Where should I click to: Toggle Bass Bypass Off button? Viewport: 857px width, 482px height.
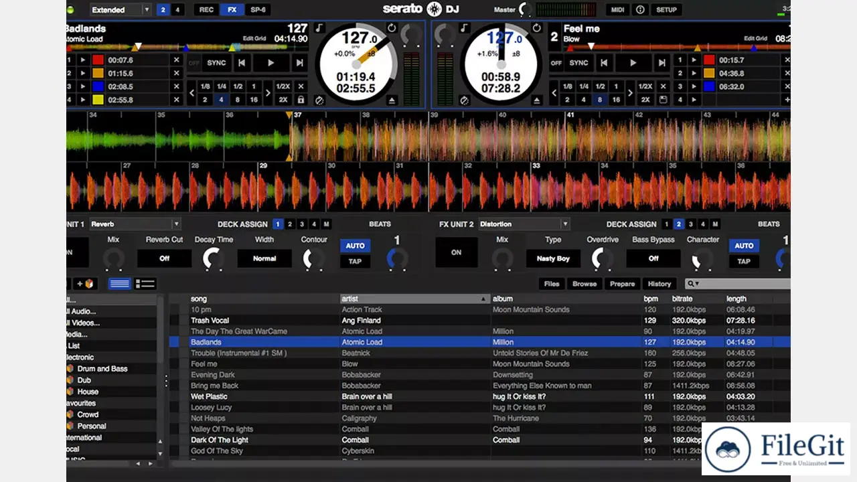click(653, 258)
